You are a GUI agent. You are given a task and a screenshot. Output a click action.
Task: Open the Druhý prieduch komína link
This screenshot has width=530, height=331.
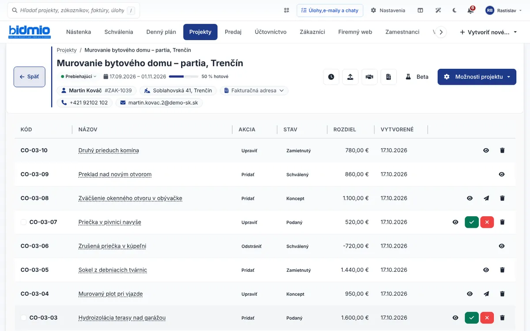(x=109, y=150)
